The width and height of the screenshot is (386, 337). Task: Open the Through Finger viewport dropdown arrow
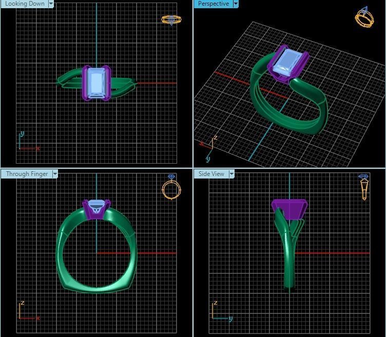(x=55, y=174)
